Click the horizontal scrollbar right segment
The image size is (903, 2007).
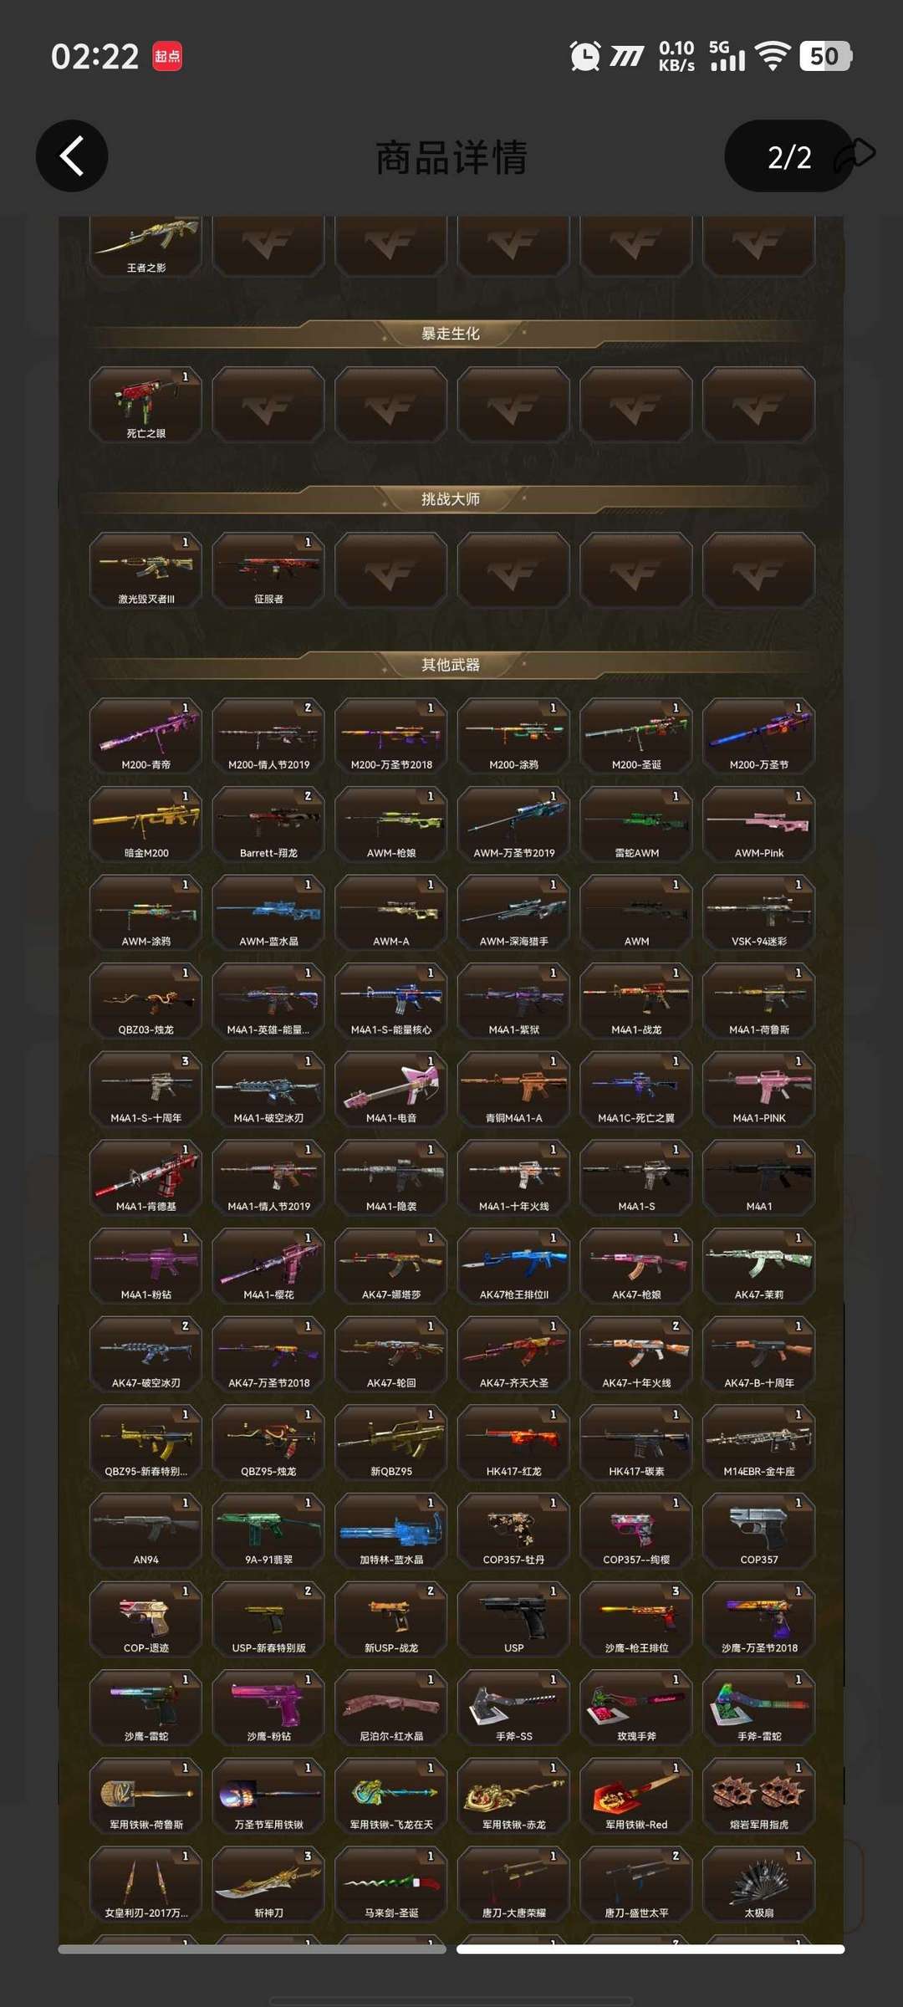(x=650, y=1949)
